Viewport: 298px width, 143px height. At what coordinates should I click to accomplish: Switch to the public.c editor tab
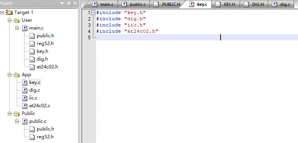click(x=133, y=4)
